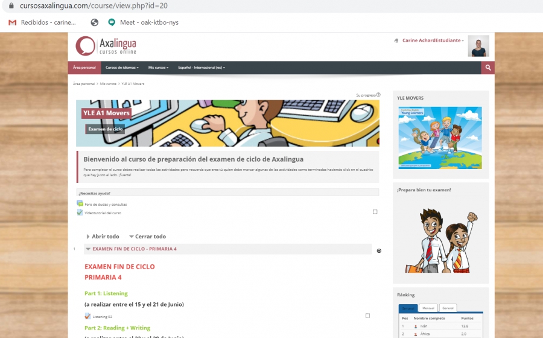Open Cursos de idiomas dropdown menu
The height and width of the screenshot is (338, 543).
tap(122, 68)
